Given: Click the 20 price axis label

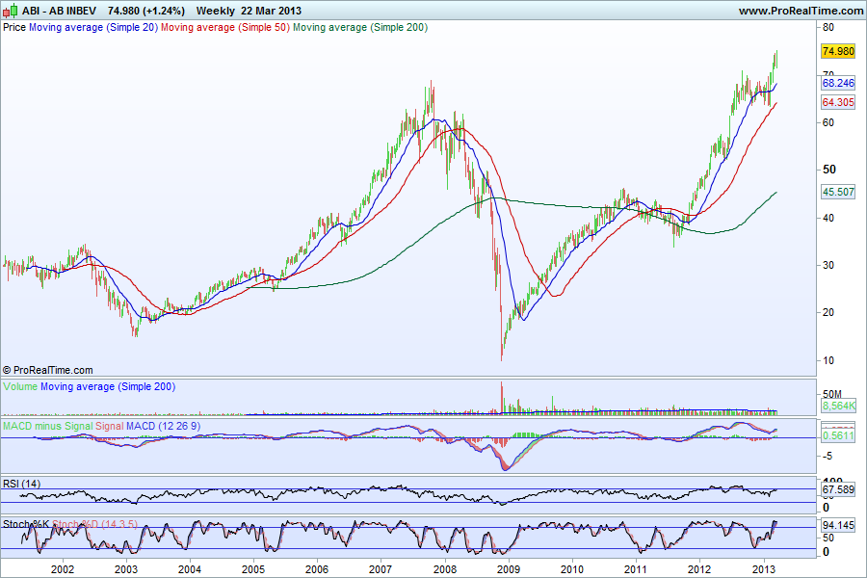Looking at the screenshot, I should tap(828, 312).
